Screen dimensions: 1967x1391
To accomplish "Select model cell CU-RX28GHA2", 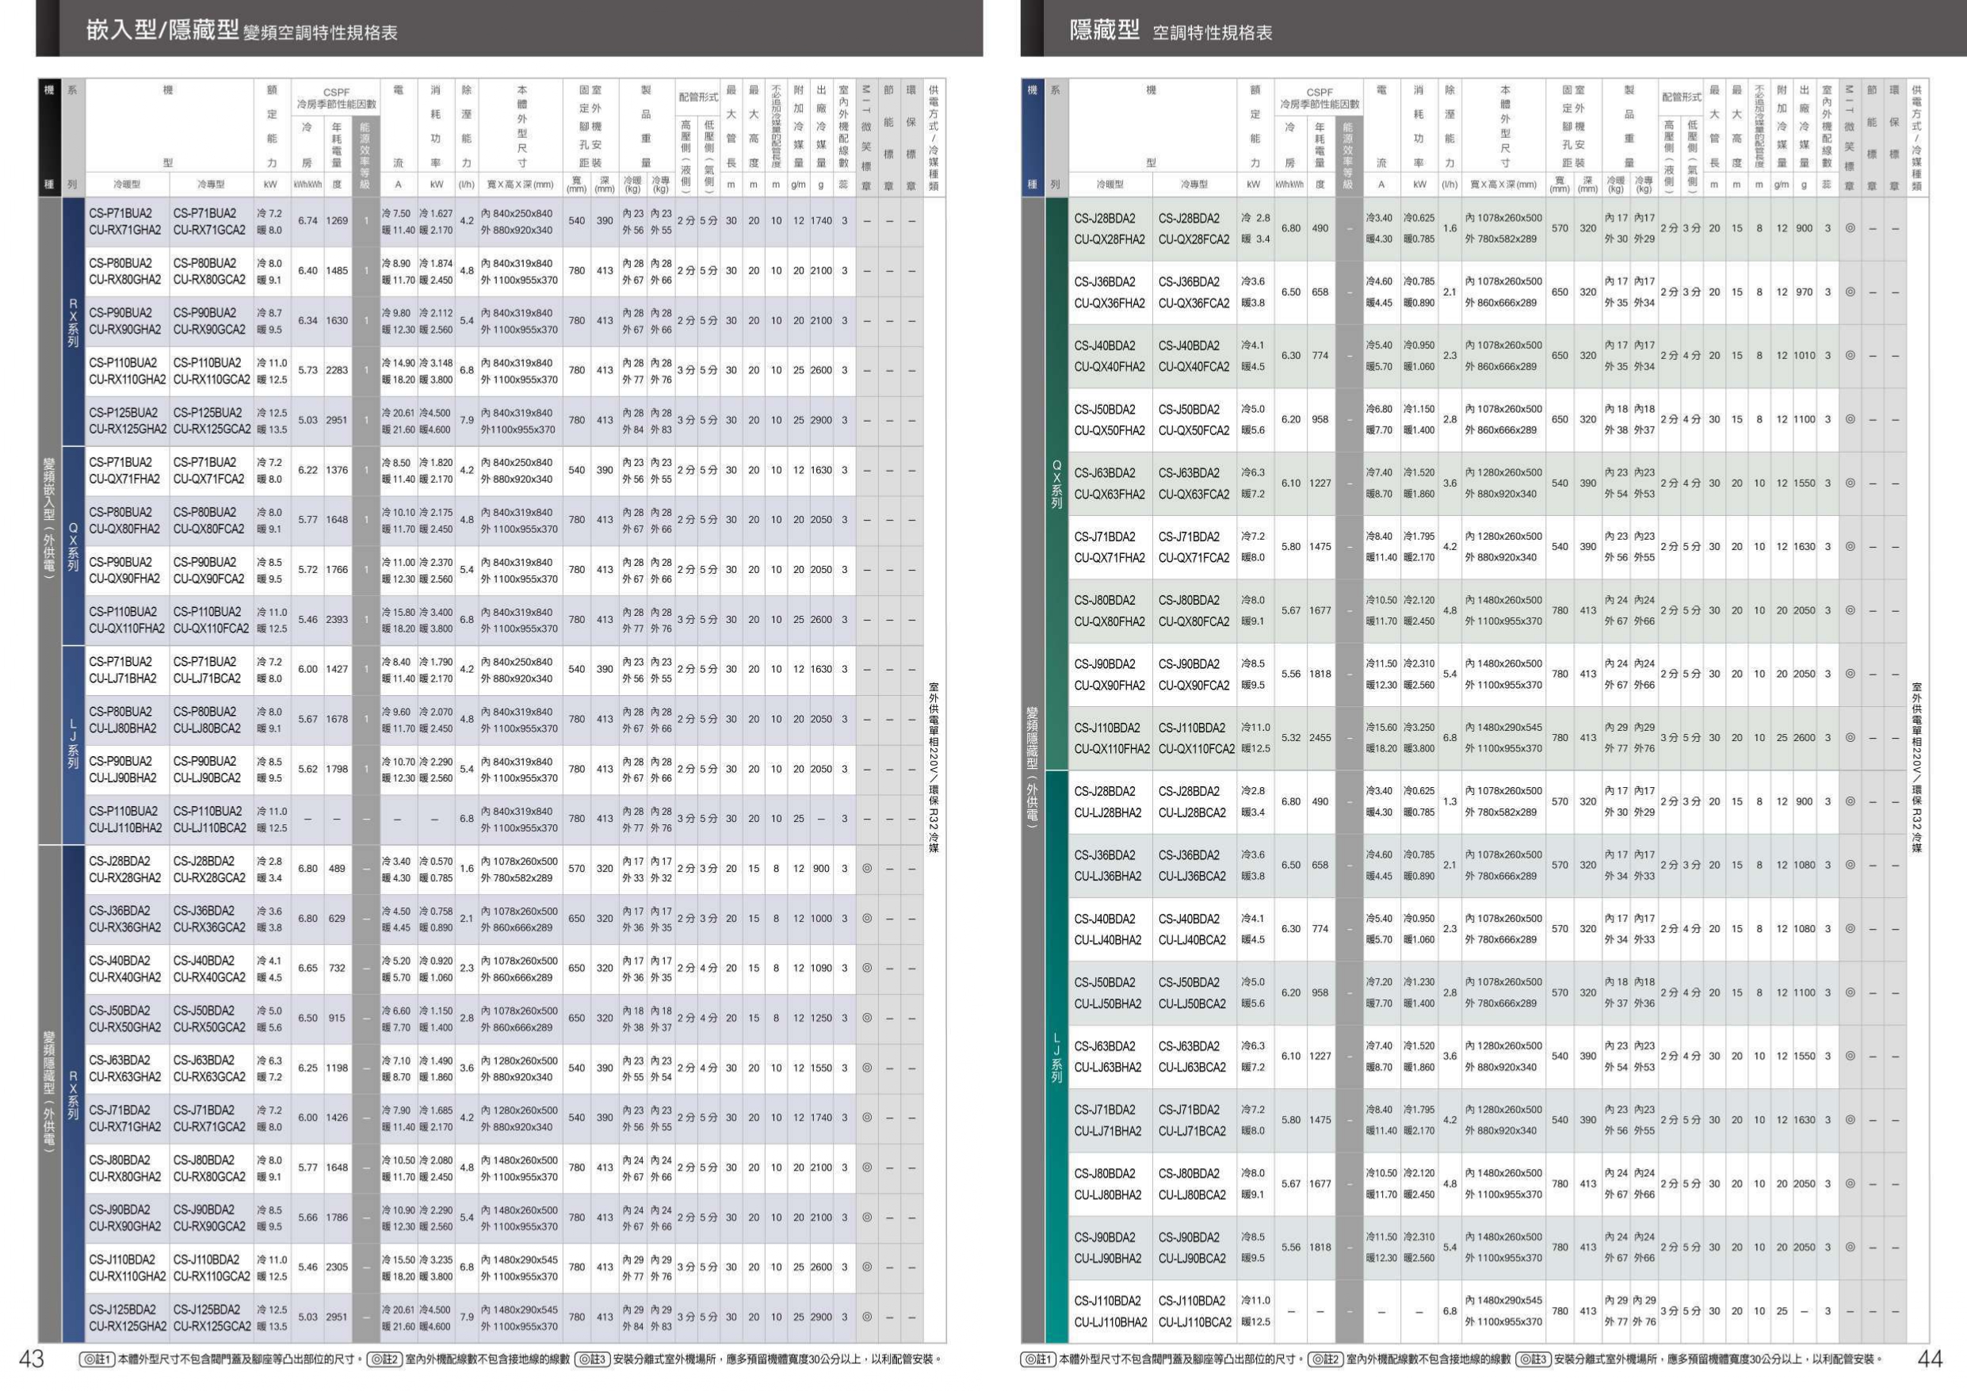I will [x=125, y=877].
